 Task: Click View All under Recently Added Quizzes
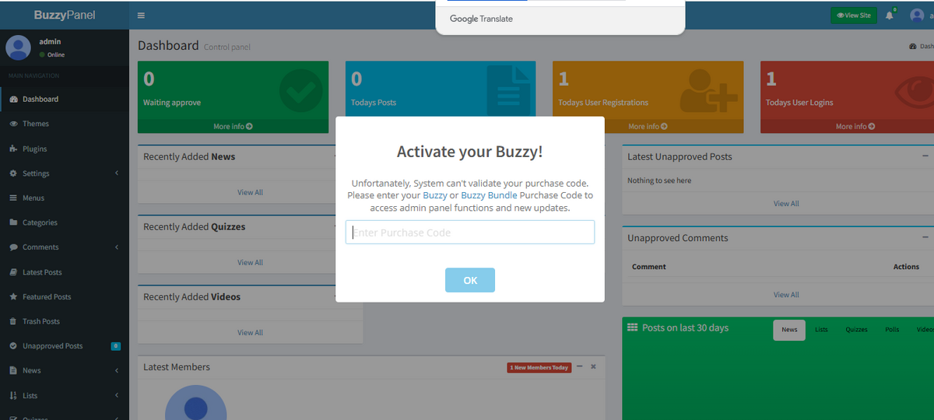(250, 262)
